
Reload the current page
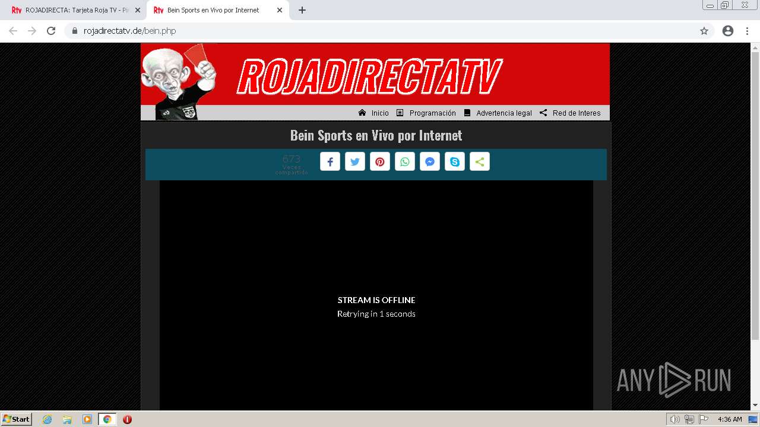tap(51, 31)
